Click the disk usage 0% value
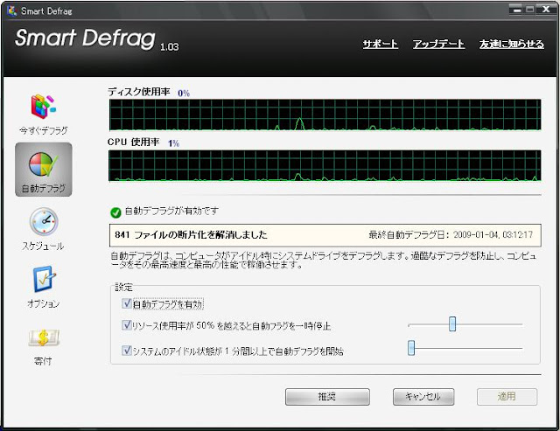Image resolution: width=560 pixels, height=431 pixels. click(184, 94)
